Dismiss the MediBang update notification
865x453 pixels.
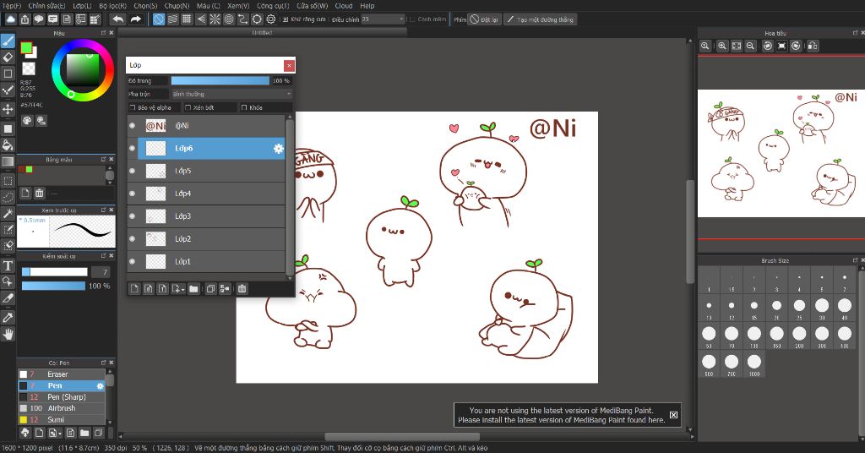tap(673, 415)
